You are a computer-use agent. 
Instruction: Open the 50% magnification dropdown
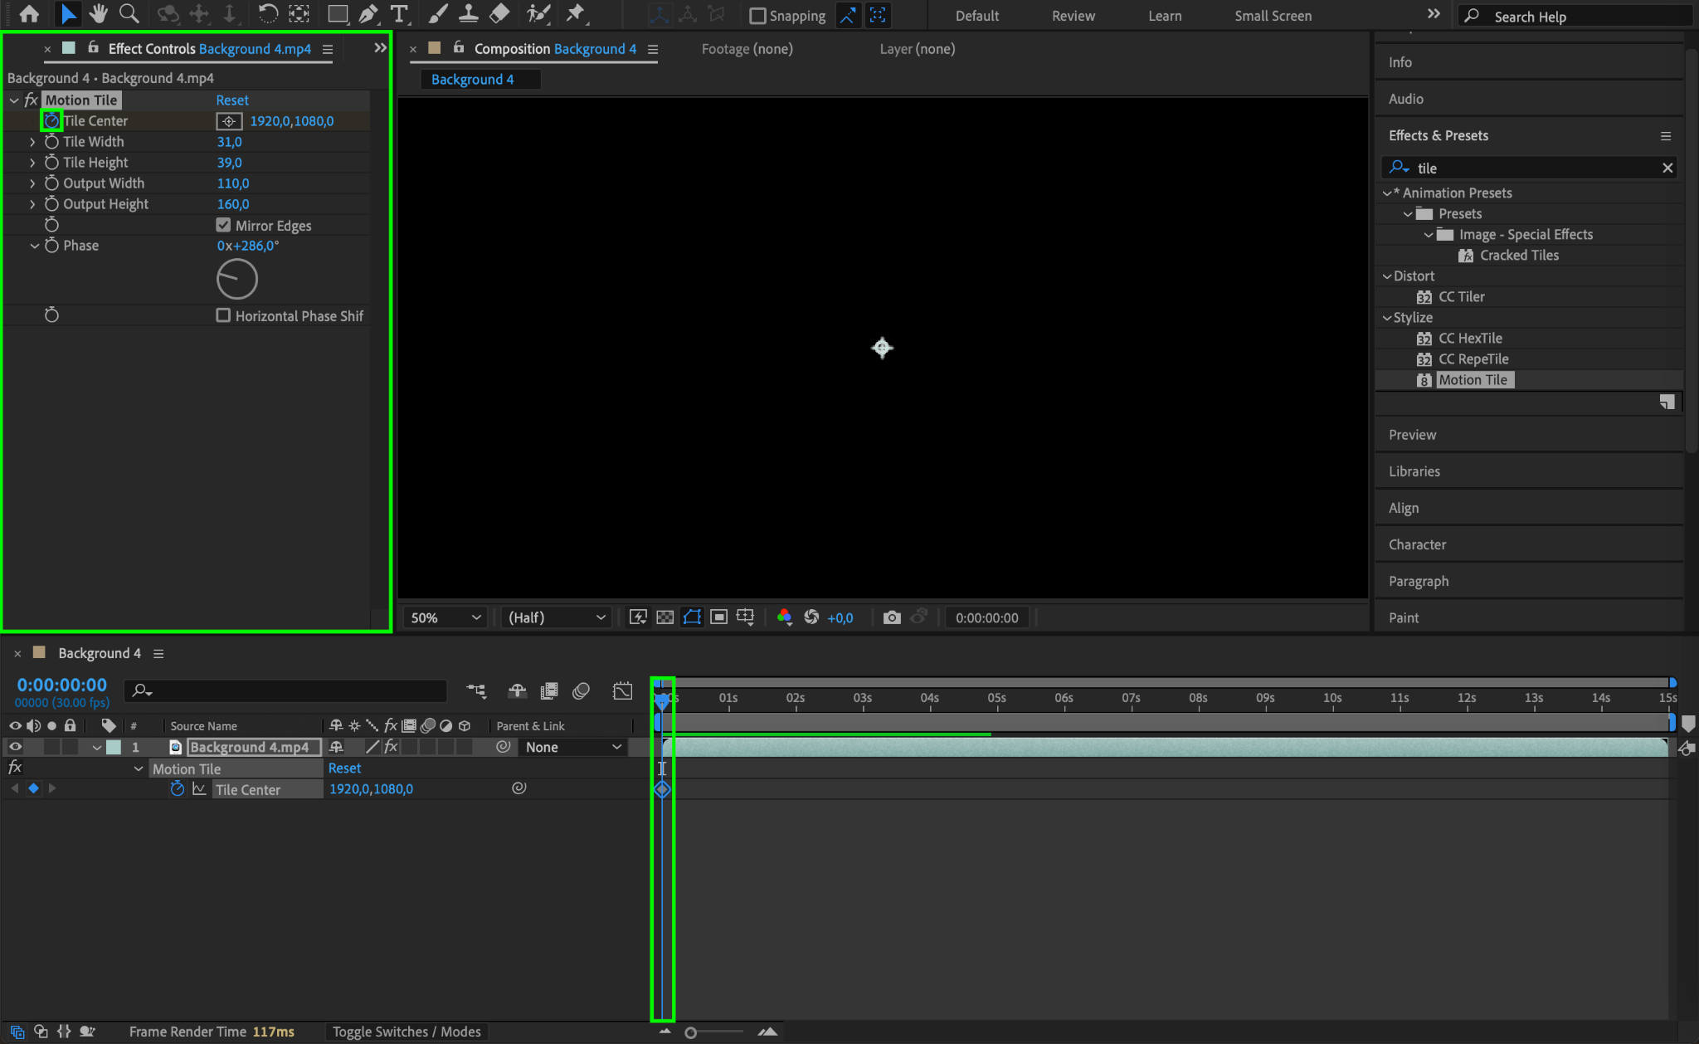pyautogui.click(x=445, y=617)
